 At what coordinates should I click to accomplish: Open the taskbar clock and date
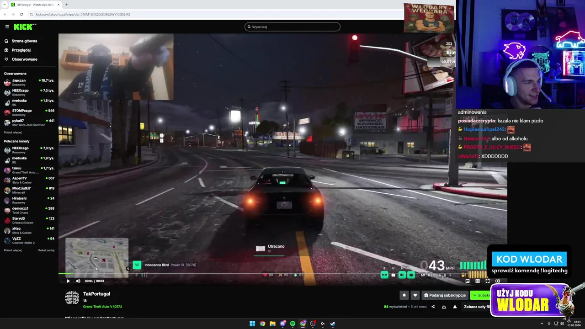tap(574, 324)
